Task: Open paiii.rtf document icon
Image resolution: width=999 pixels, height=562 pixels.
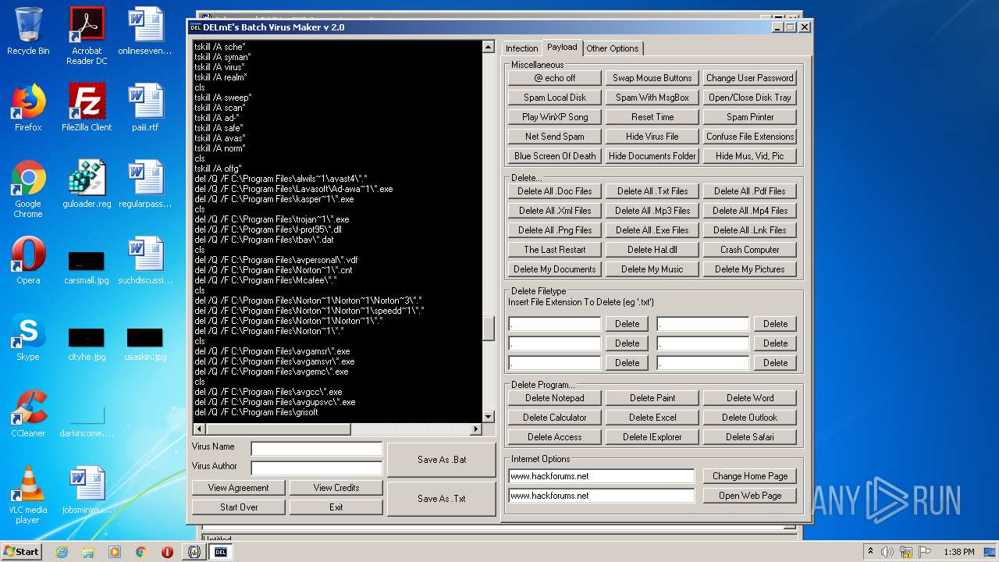Action: pos(145,108)
